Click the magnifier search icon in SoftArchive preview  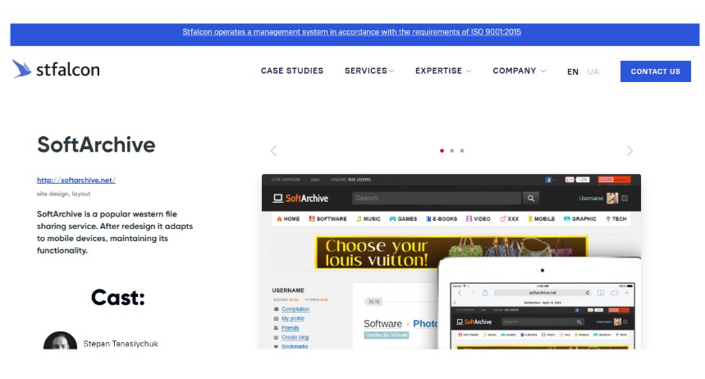click(531, 198)
